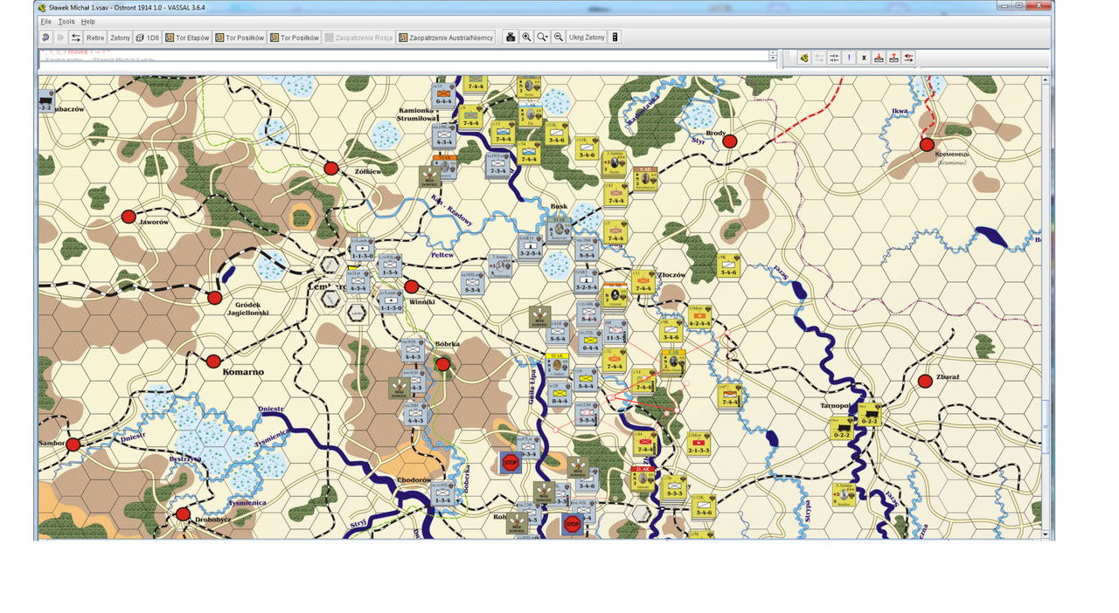This screenshot has height=613, width=1119.
Task: Click the blue exclamation mark icon
Action: click(x=849, y=58)
